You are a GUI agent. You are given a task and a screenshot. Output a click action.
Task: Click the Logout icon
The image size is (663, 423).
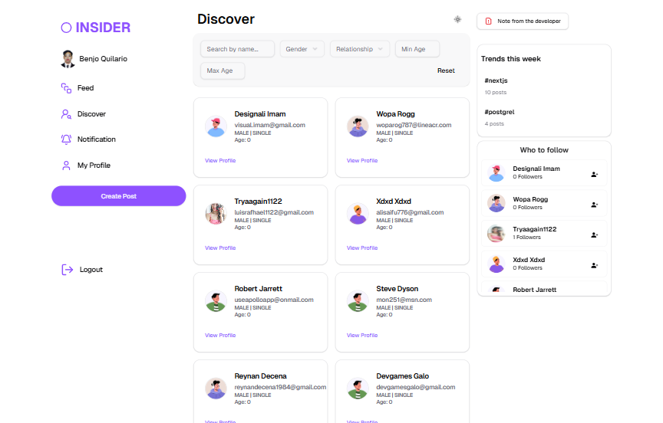68,270
